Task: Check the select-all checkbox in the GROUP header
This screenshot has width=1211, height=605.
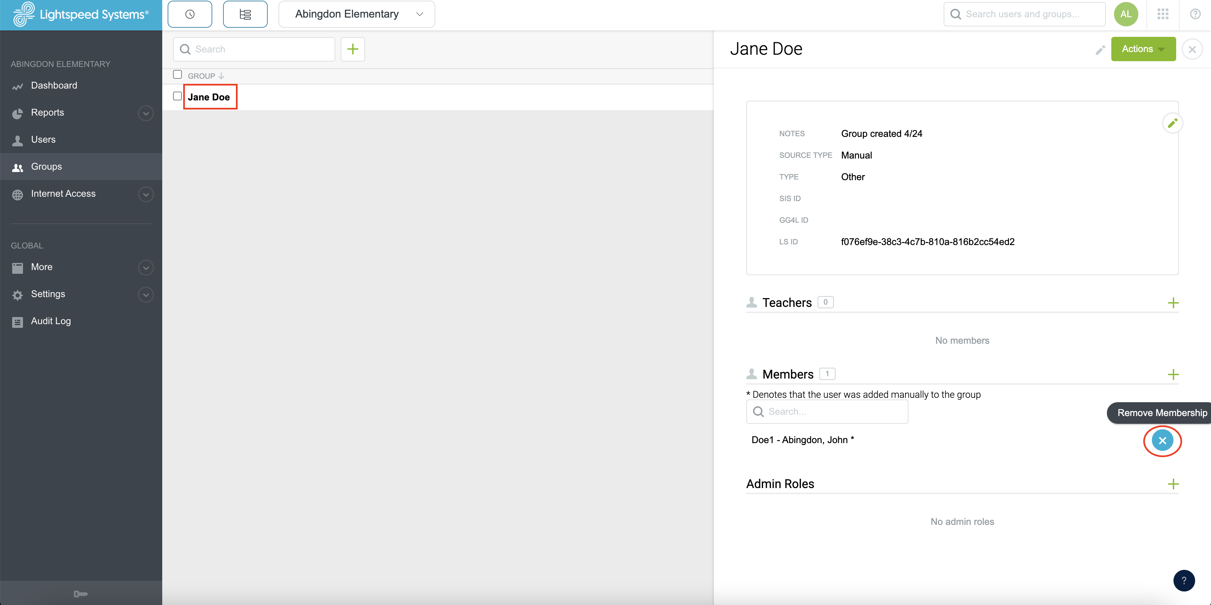Action: (x=177, y=74)
